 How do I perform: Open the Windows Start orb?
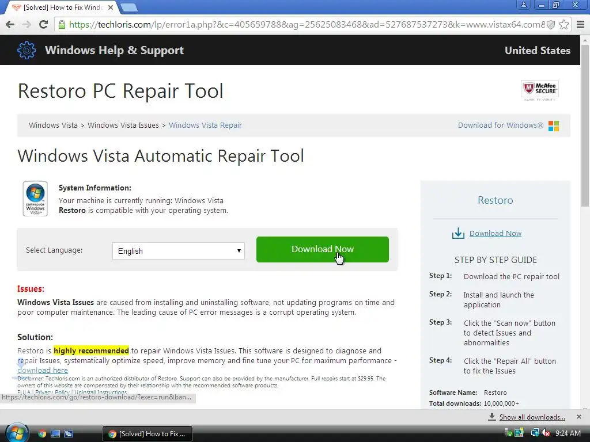tap(17, 433)
